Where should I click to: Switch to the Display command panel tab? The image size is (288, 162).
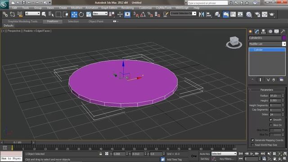(276, 31)
